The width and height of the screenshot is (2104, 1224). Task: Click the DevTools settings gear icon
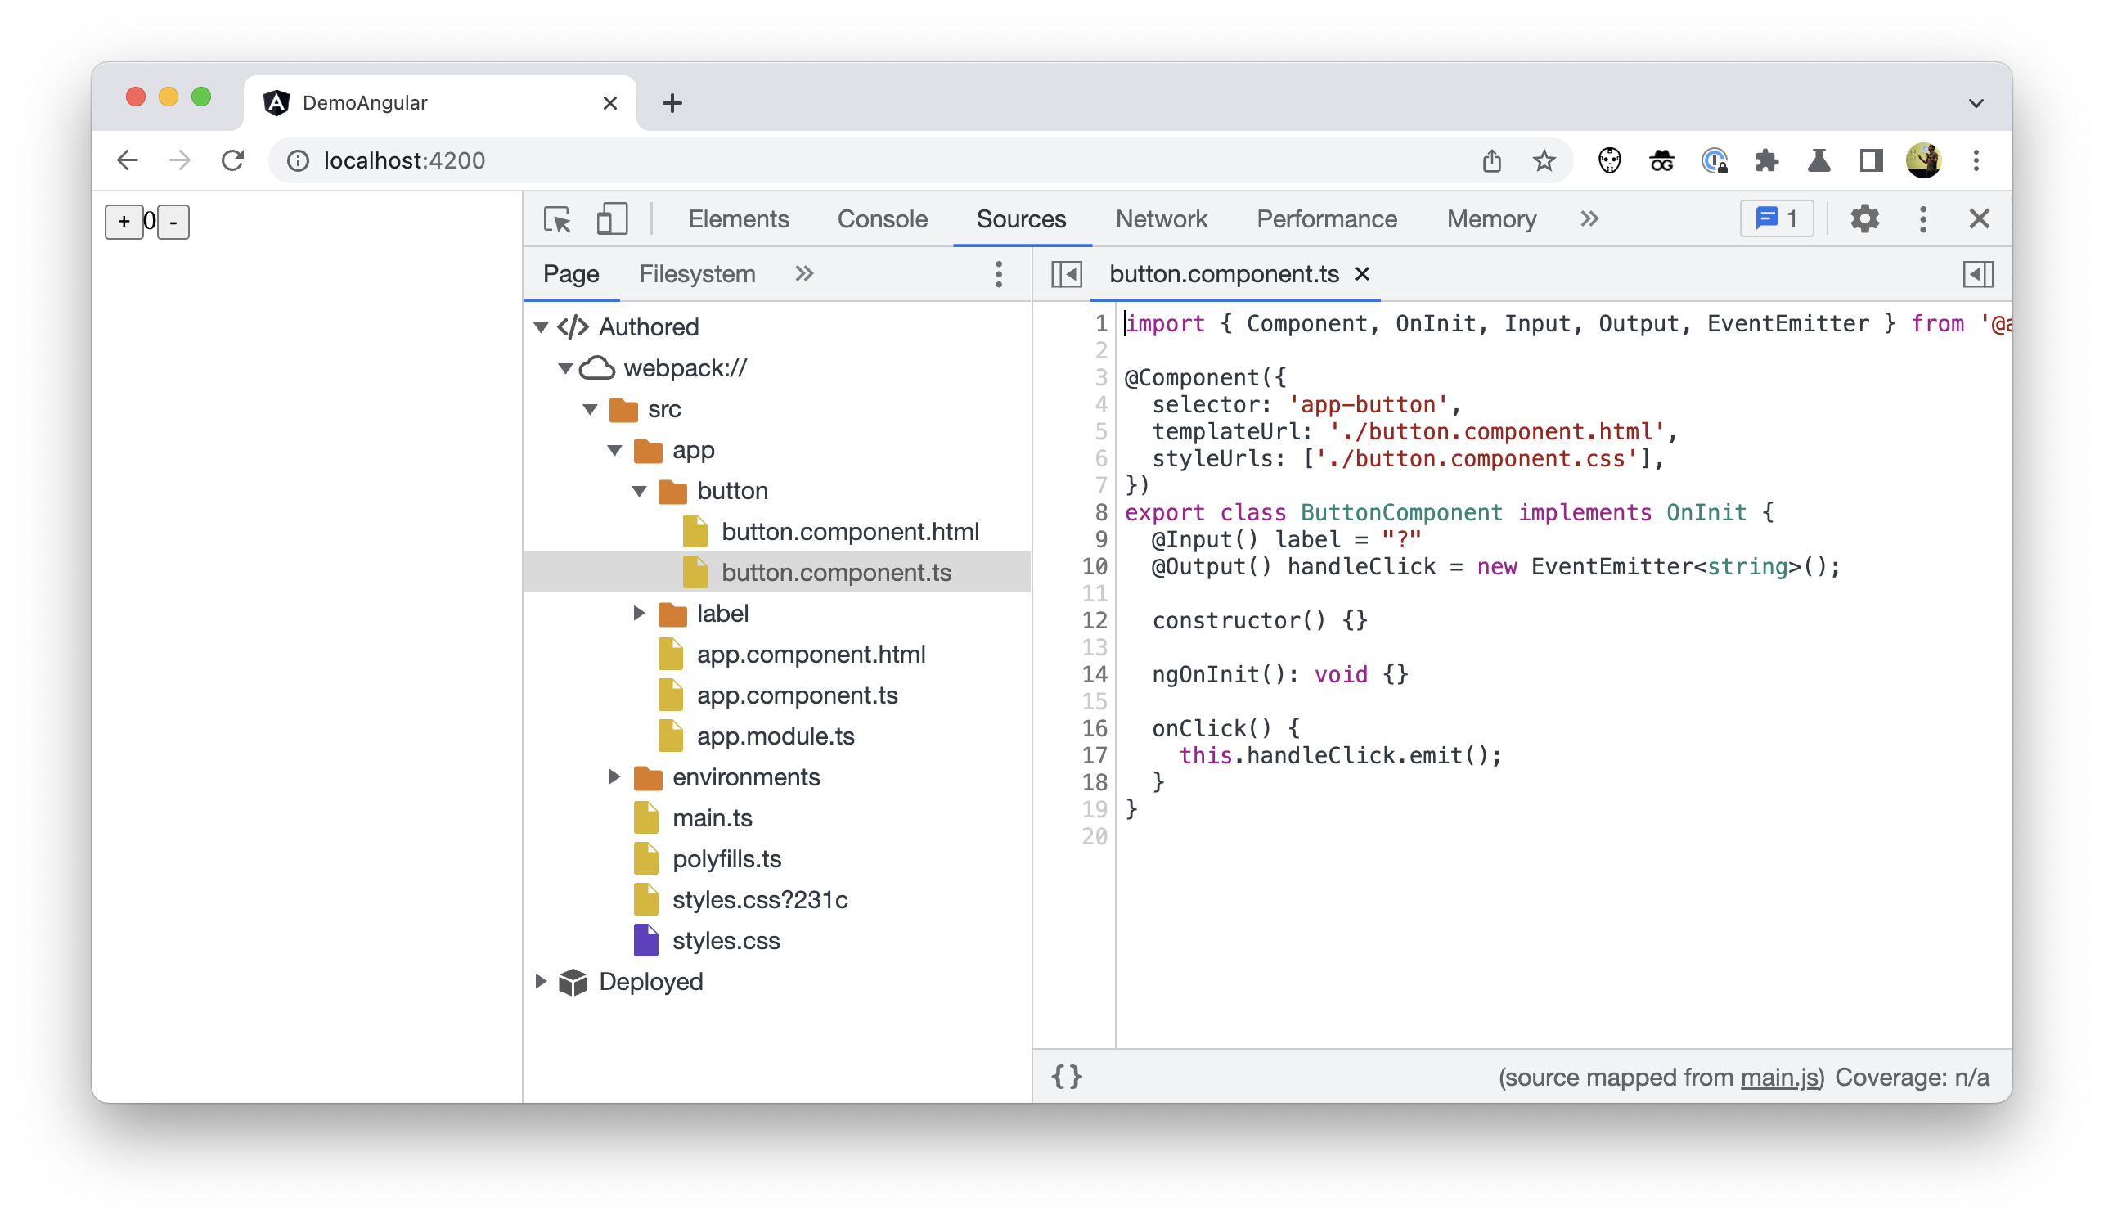(x=1865, y=218)
